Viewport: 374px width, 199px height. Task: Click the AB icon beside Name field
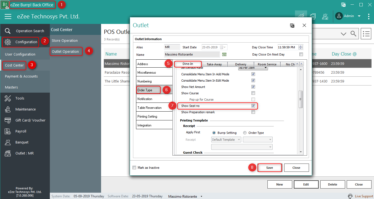click(x=224, y=54)
